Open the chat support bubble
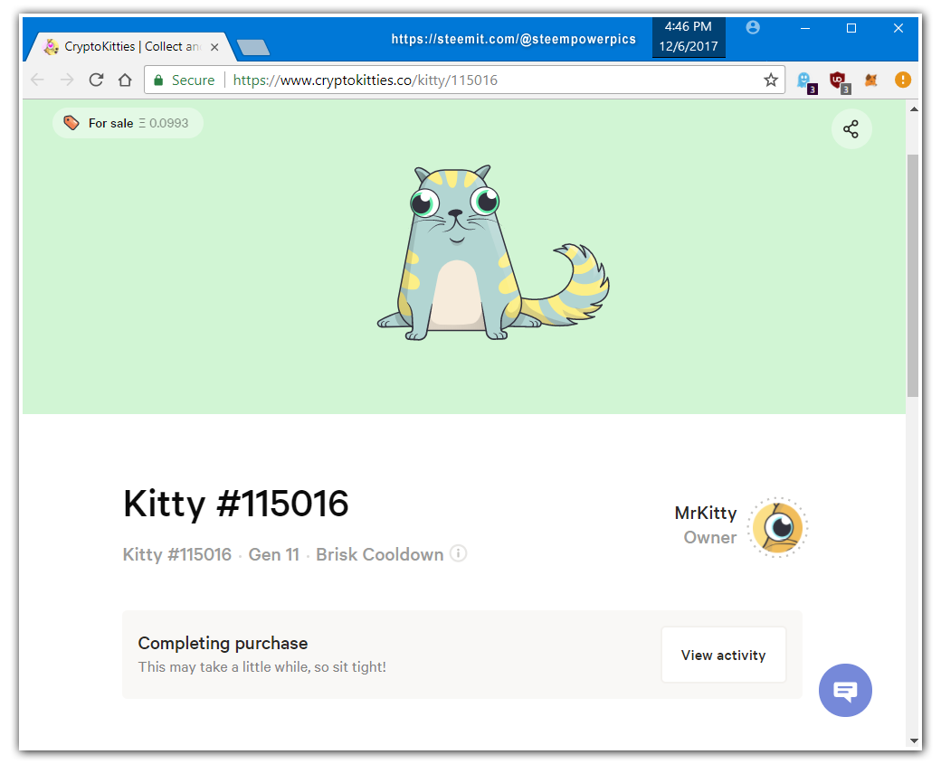This screenshot has width=941, height=764. tap(845, 690)
